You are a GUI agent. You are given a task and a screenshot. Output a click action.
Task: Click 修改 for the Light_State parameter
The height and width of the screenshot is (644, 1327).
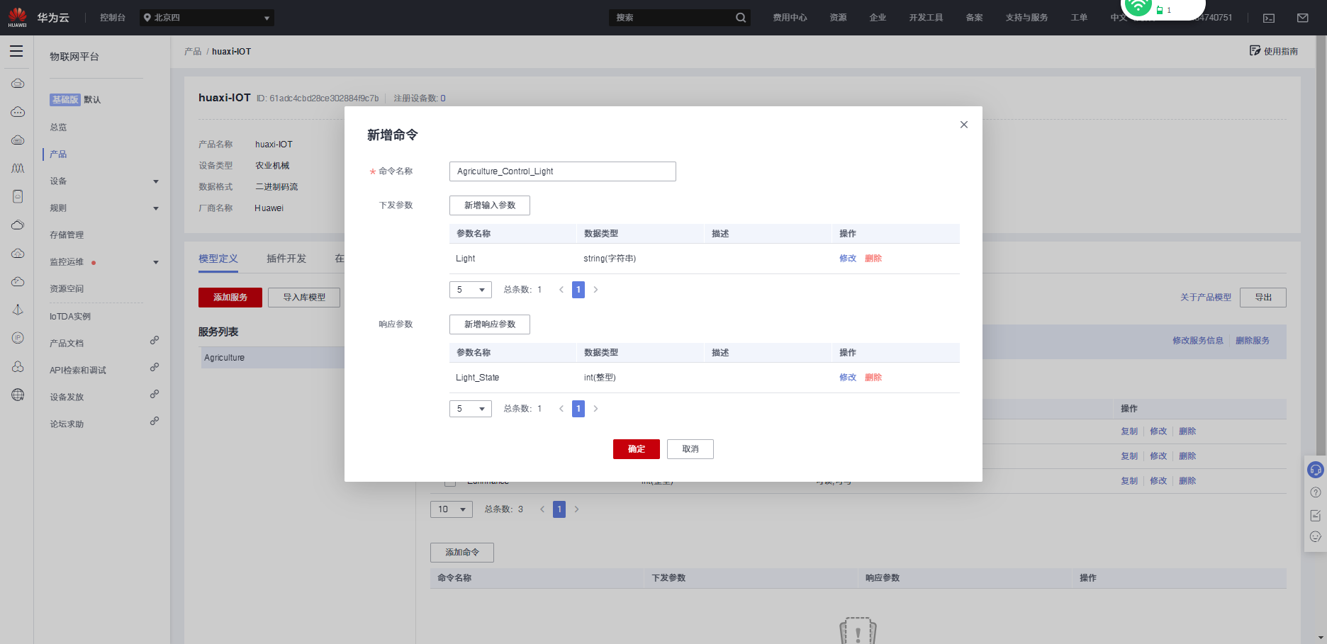(848, 378)
